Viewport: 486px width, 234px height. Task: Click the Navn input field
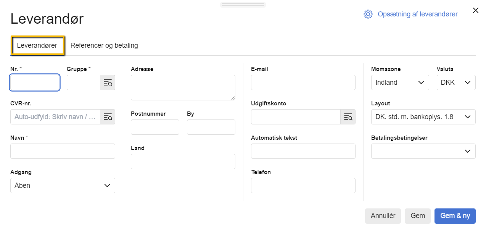(63, 151)
